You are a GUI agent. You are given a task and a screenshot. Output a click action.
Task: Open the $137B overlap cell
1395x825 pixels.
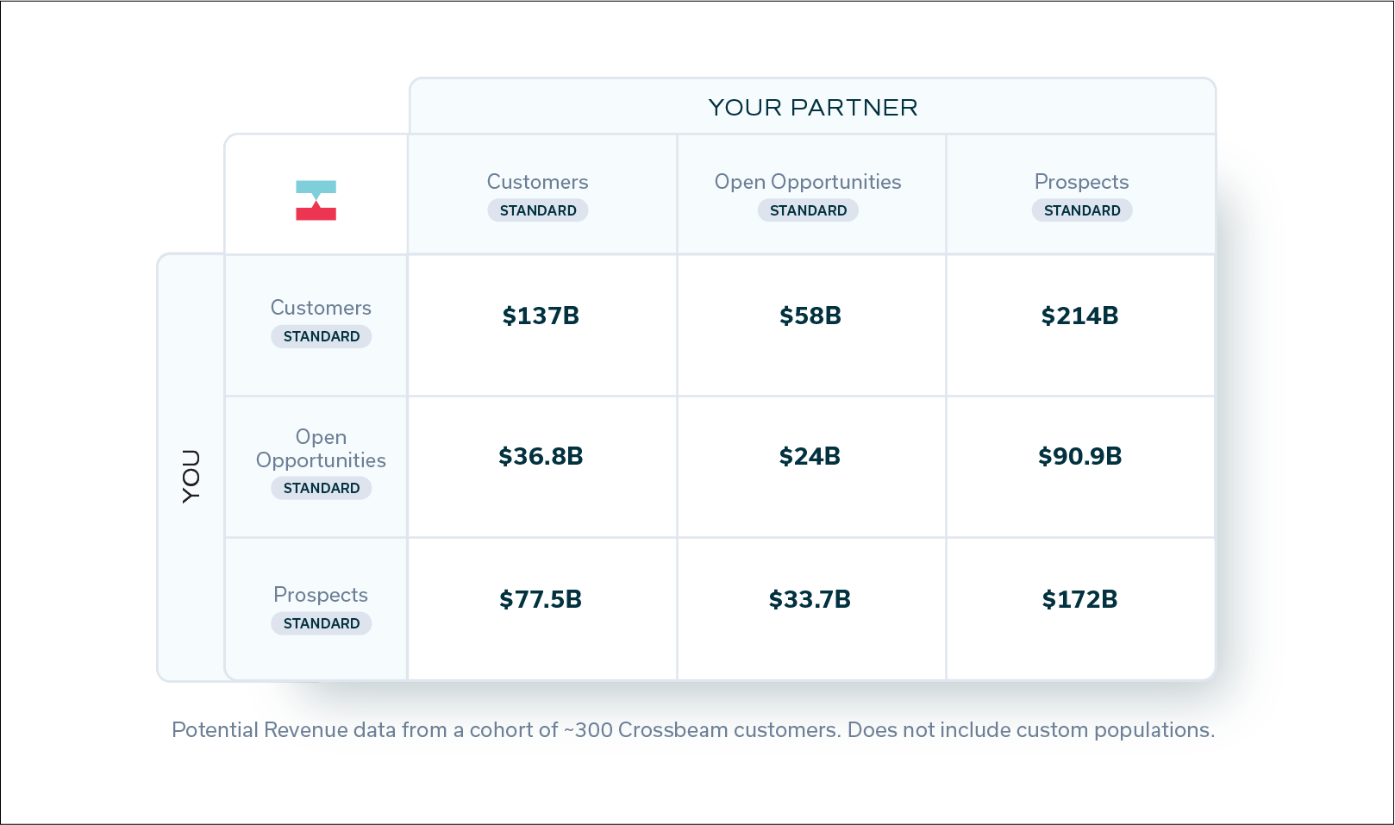click(x=541, y=326)
